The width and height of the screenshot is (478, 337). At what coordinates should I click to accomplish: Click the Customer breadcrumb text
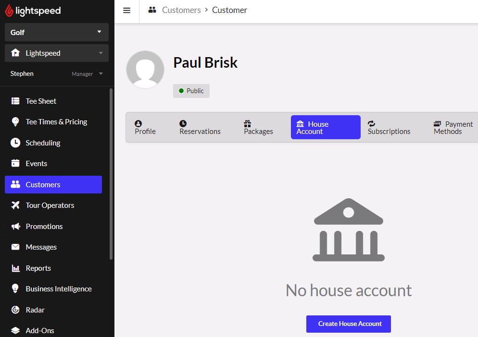(x=229, y=10)
